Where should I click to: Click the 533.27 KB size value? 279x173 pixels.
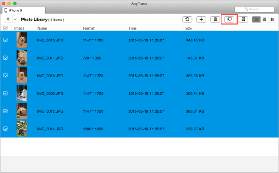[195, 129]
